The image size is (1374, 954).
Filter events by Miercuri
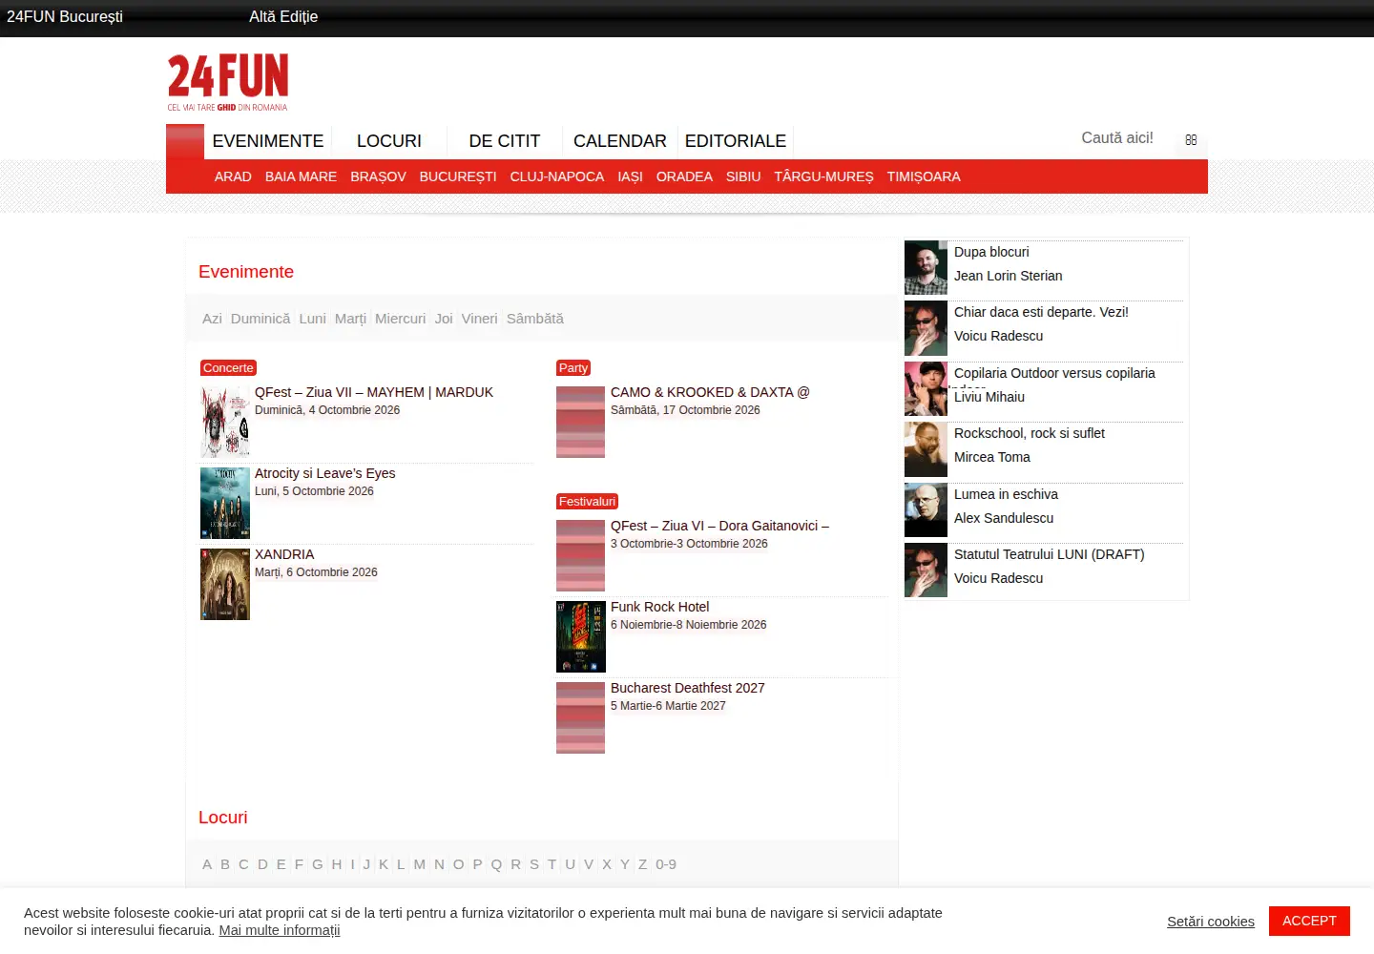[400, 319]
